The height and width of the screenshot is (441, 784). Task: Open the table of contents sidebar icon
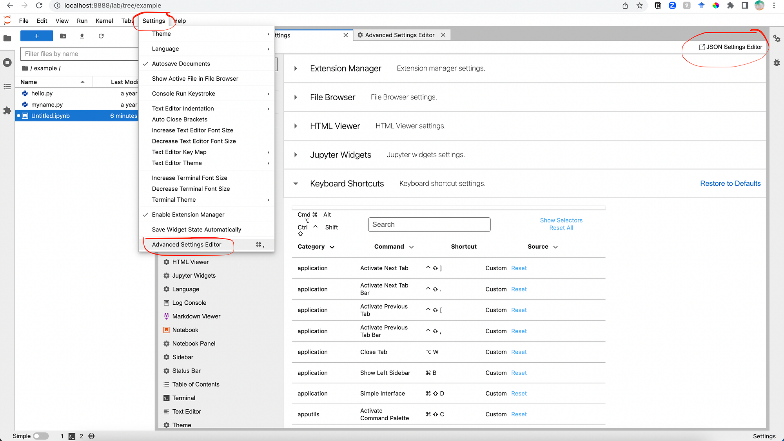pos(7,87)
